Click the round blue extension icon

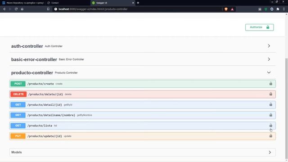pyautogui.click(x=272, y=9)
